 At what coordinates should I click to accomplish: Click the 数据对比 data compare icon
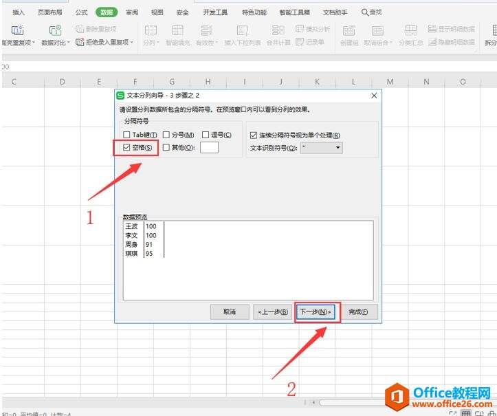55,30
